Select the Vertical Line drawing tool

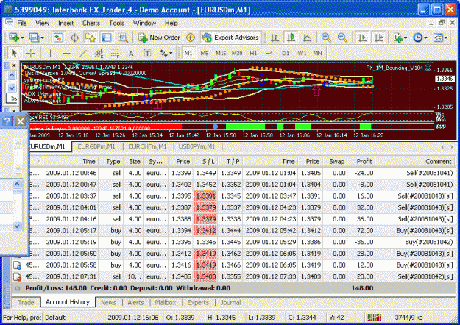click(x=51, y=54)
